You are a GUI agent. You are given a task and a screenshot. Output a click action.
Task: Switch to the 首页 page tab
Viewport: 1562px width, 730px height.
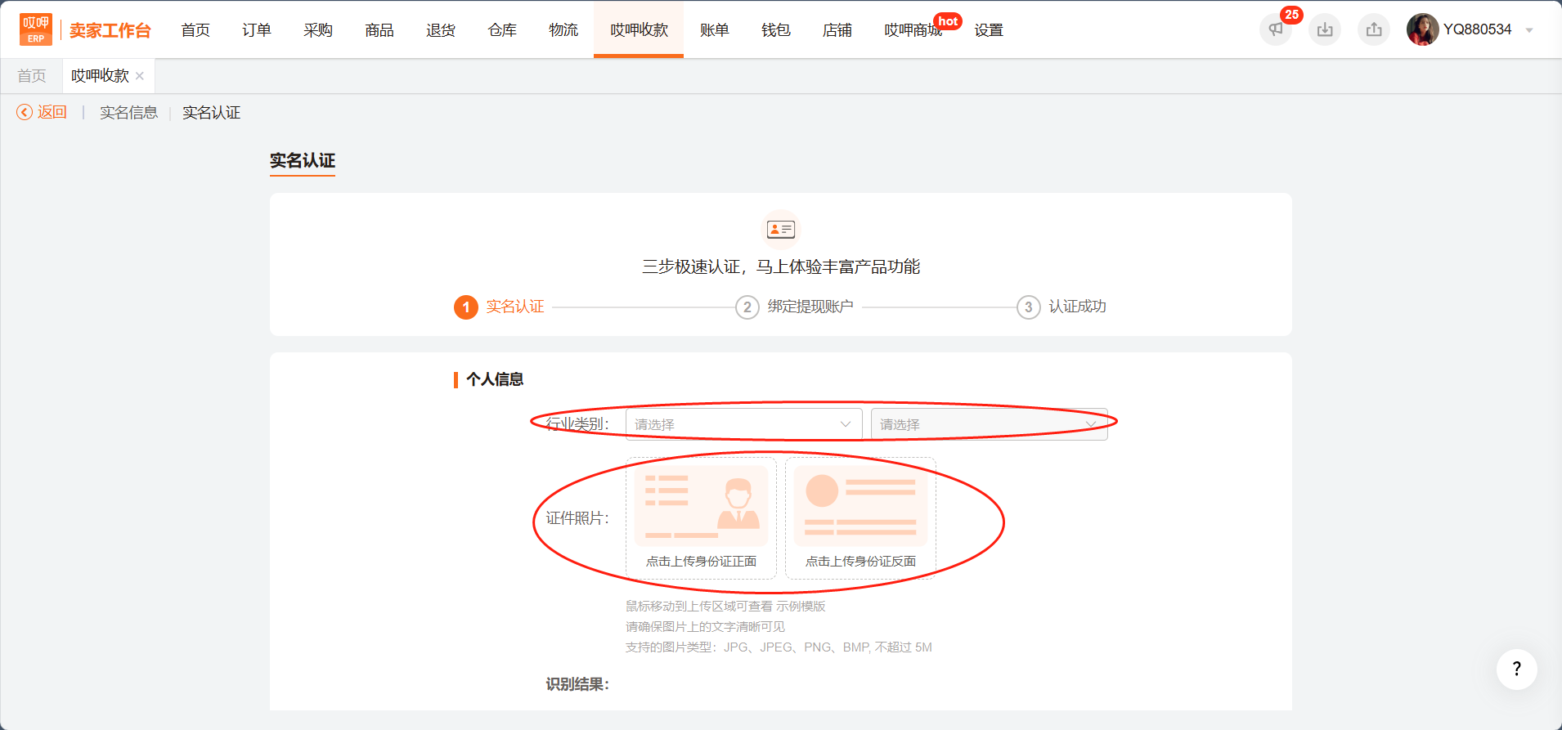tap(32, 76)
